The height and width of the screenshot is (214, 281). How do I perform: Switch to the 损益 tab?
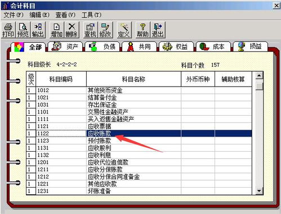click(250, 47)
